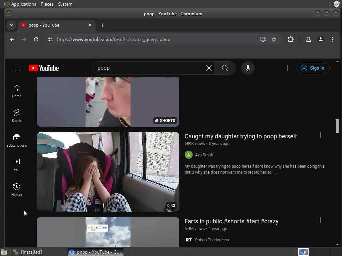
Task: Go to Home in the sidebar
Action: [x=17, y=91]
